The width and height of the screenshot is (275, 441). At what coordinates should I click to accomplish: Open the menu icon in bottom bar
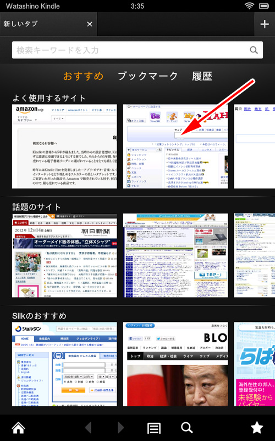pos(154,428)
